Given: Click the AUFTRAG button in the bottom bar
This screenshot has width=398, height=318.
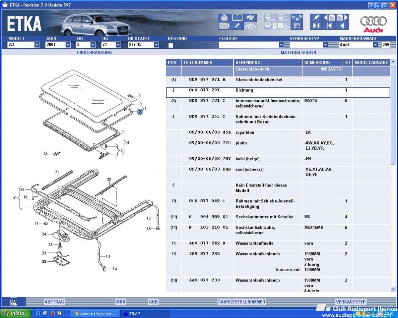Looking at the screenshot, I should pyautogui.click(x=54, y=302).
